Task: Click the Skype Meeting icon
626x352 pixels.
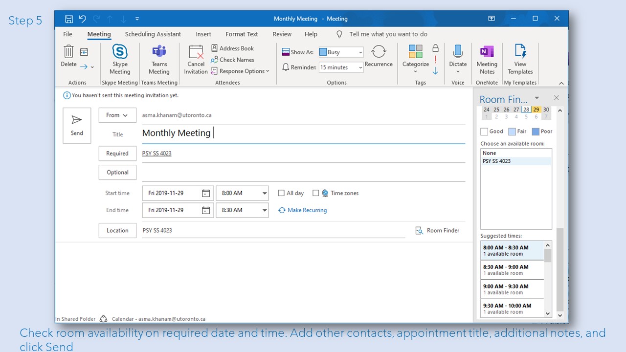Action: pos(120,51)
